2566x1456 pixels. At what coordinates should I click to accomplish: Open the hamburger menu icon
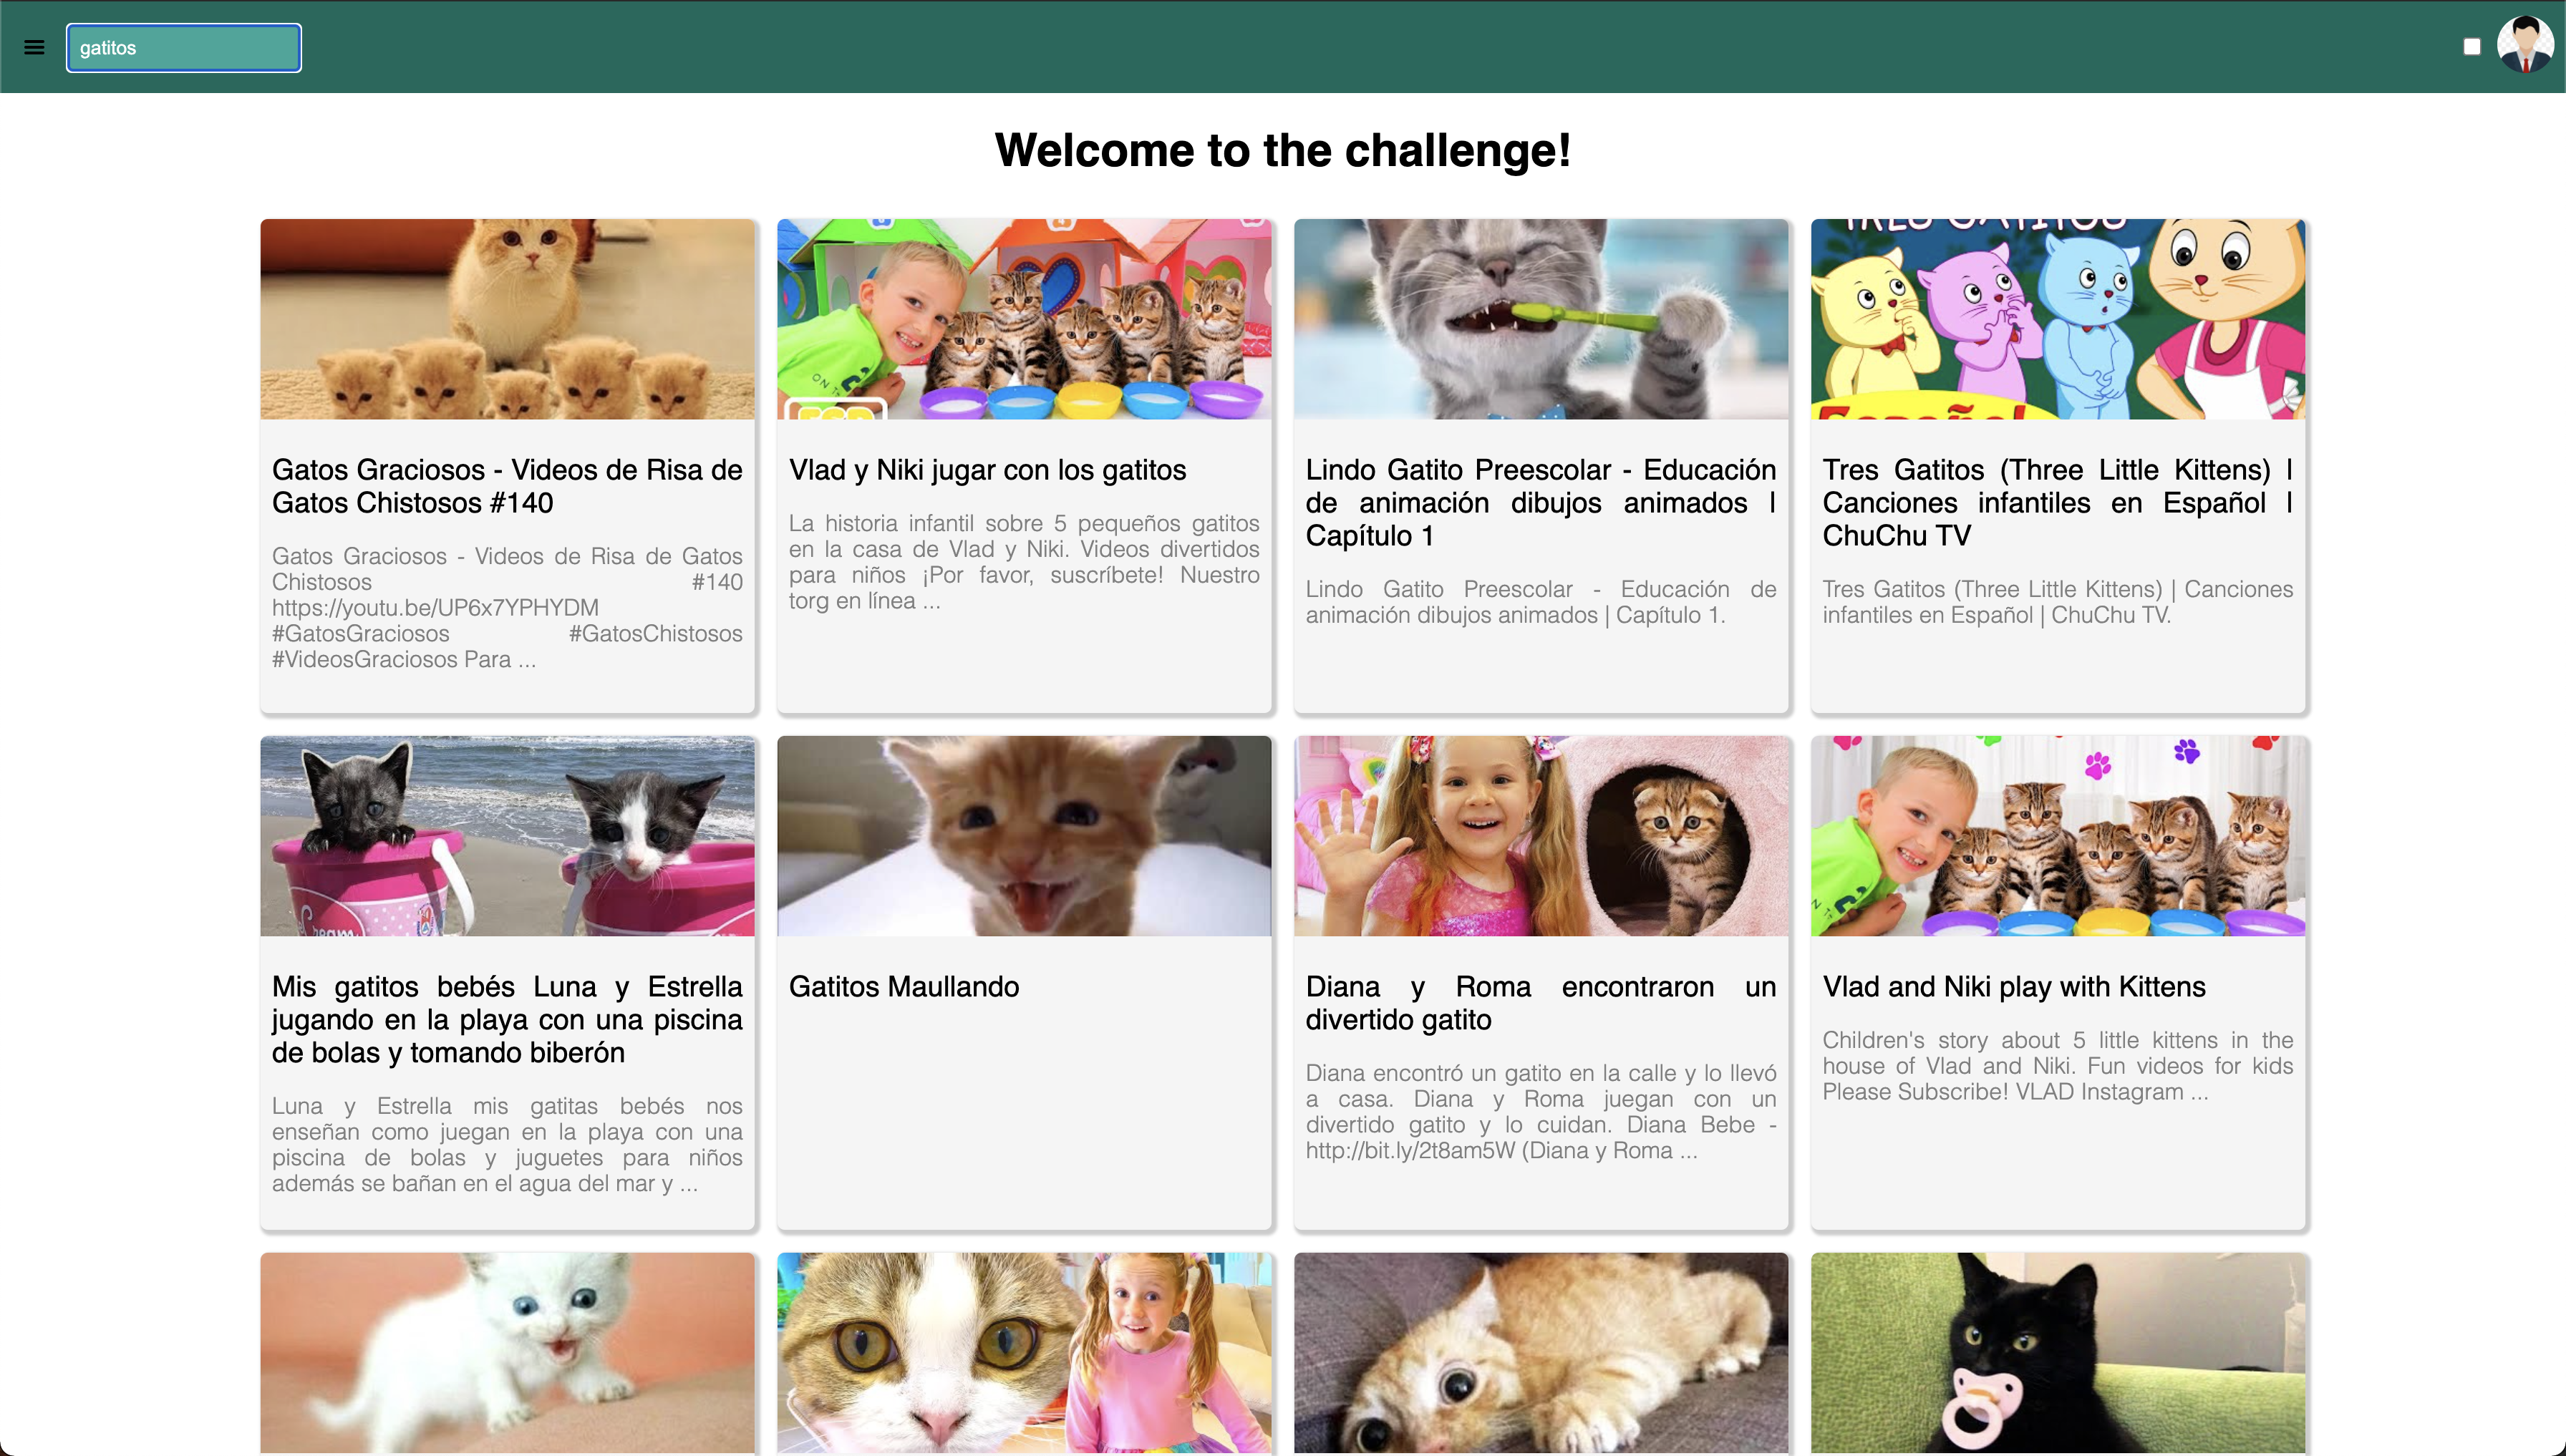coord(34,47)
